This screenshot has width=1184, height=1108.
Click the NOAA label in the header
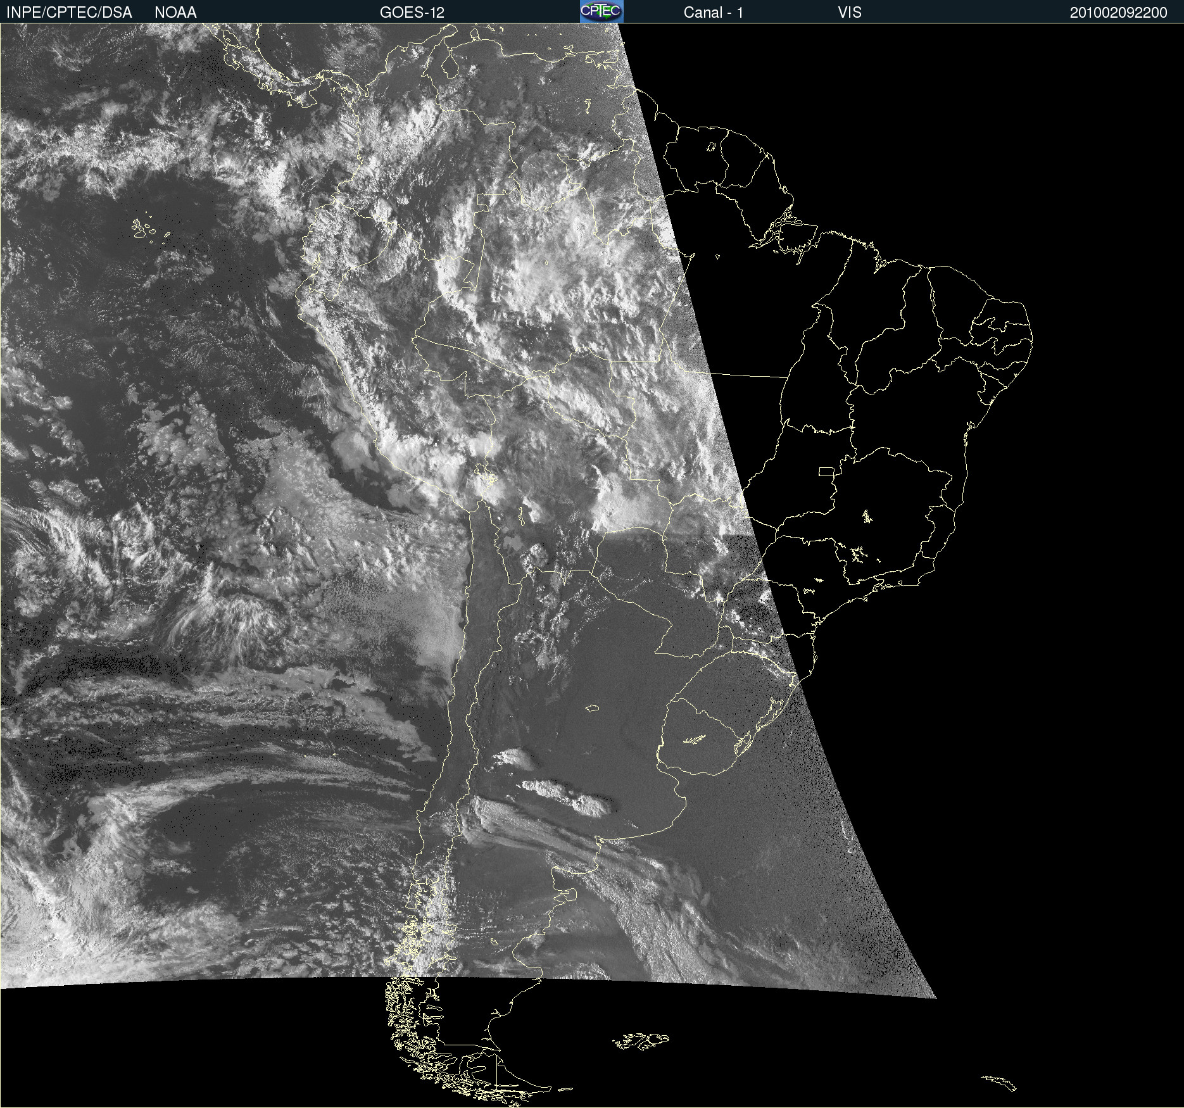pos(175,12)
